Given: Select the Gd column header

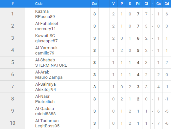Looking at the screenshot, I should tap(167, 4).
